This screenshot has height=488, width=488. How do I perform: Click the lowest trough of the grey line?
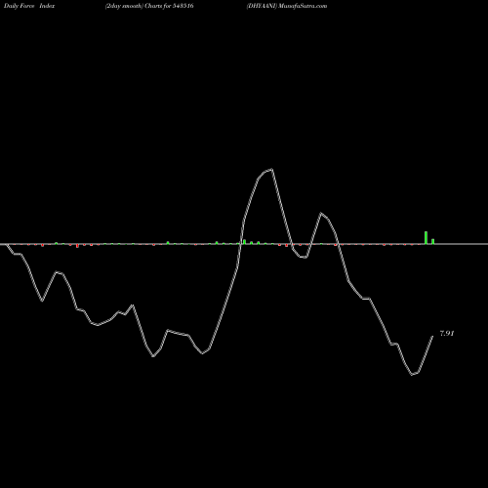tap(412, 375)
